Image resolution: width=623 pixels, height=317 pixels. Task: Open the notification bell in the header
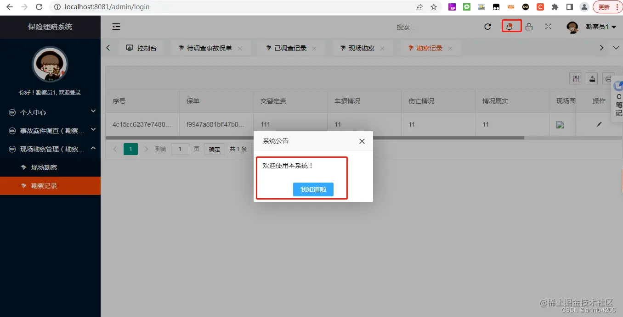click(x=511, y=26)
